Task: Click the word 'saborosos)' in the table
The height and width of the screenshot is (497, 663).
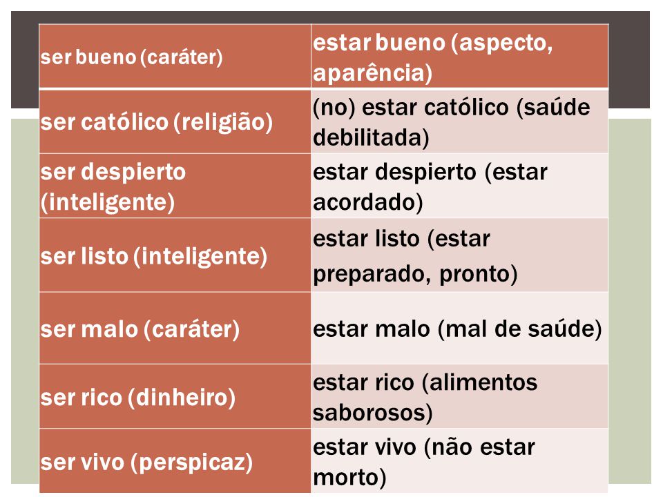Action: pyautogui.click(x=372, y=413)
